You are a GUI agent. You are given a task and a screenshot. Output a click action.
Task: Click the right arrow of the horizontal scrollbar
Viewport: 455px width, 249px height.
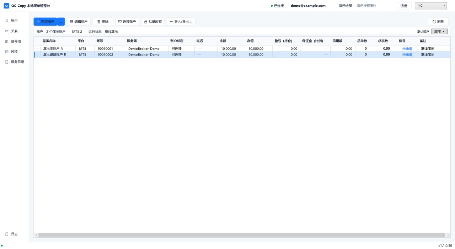(x=448, y=235)
